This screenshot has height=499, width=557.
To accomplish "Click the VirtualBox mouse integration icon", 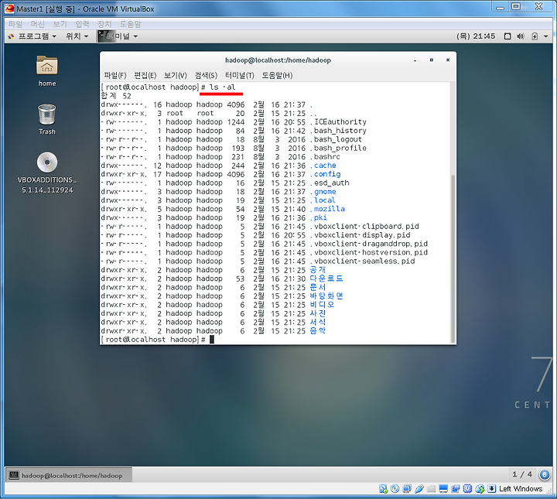I will coord(480,489).
